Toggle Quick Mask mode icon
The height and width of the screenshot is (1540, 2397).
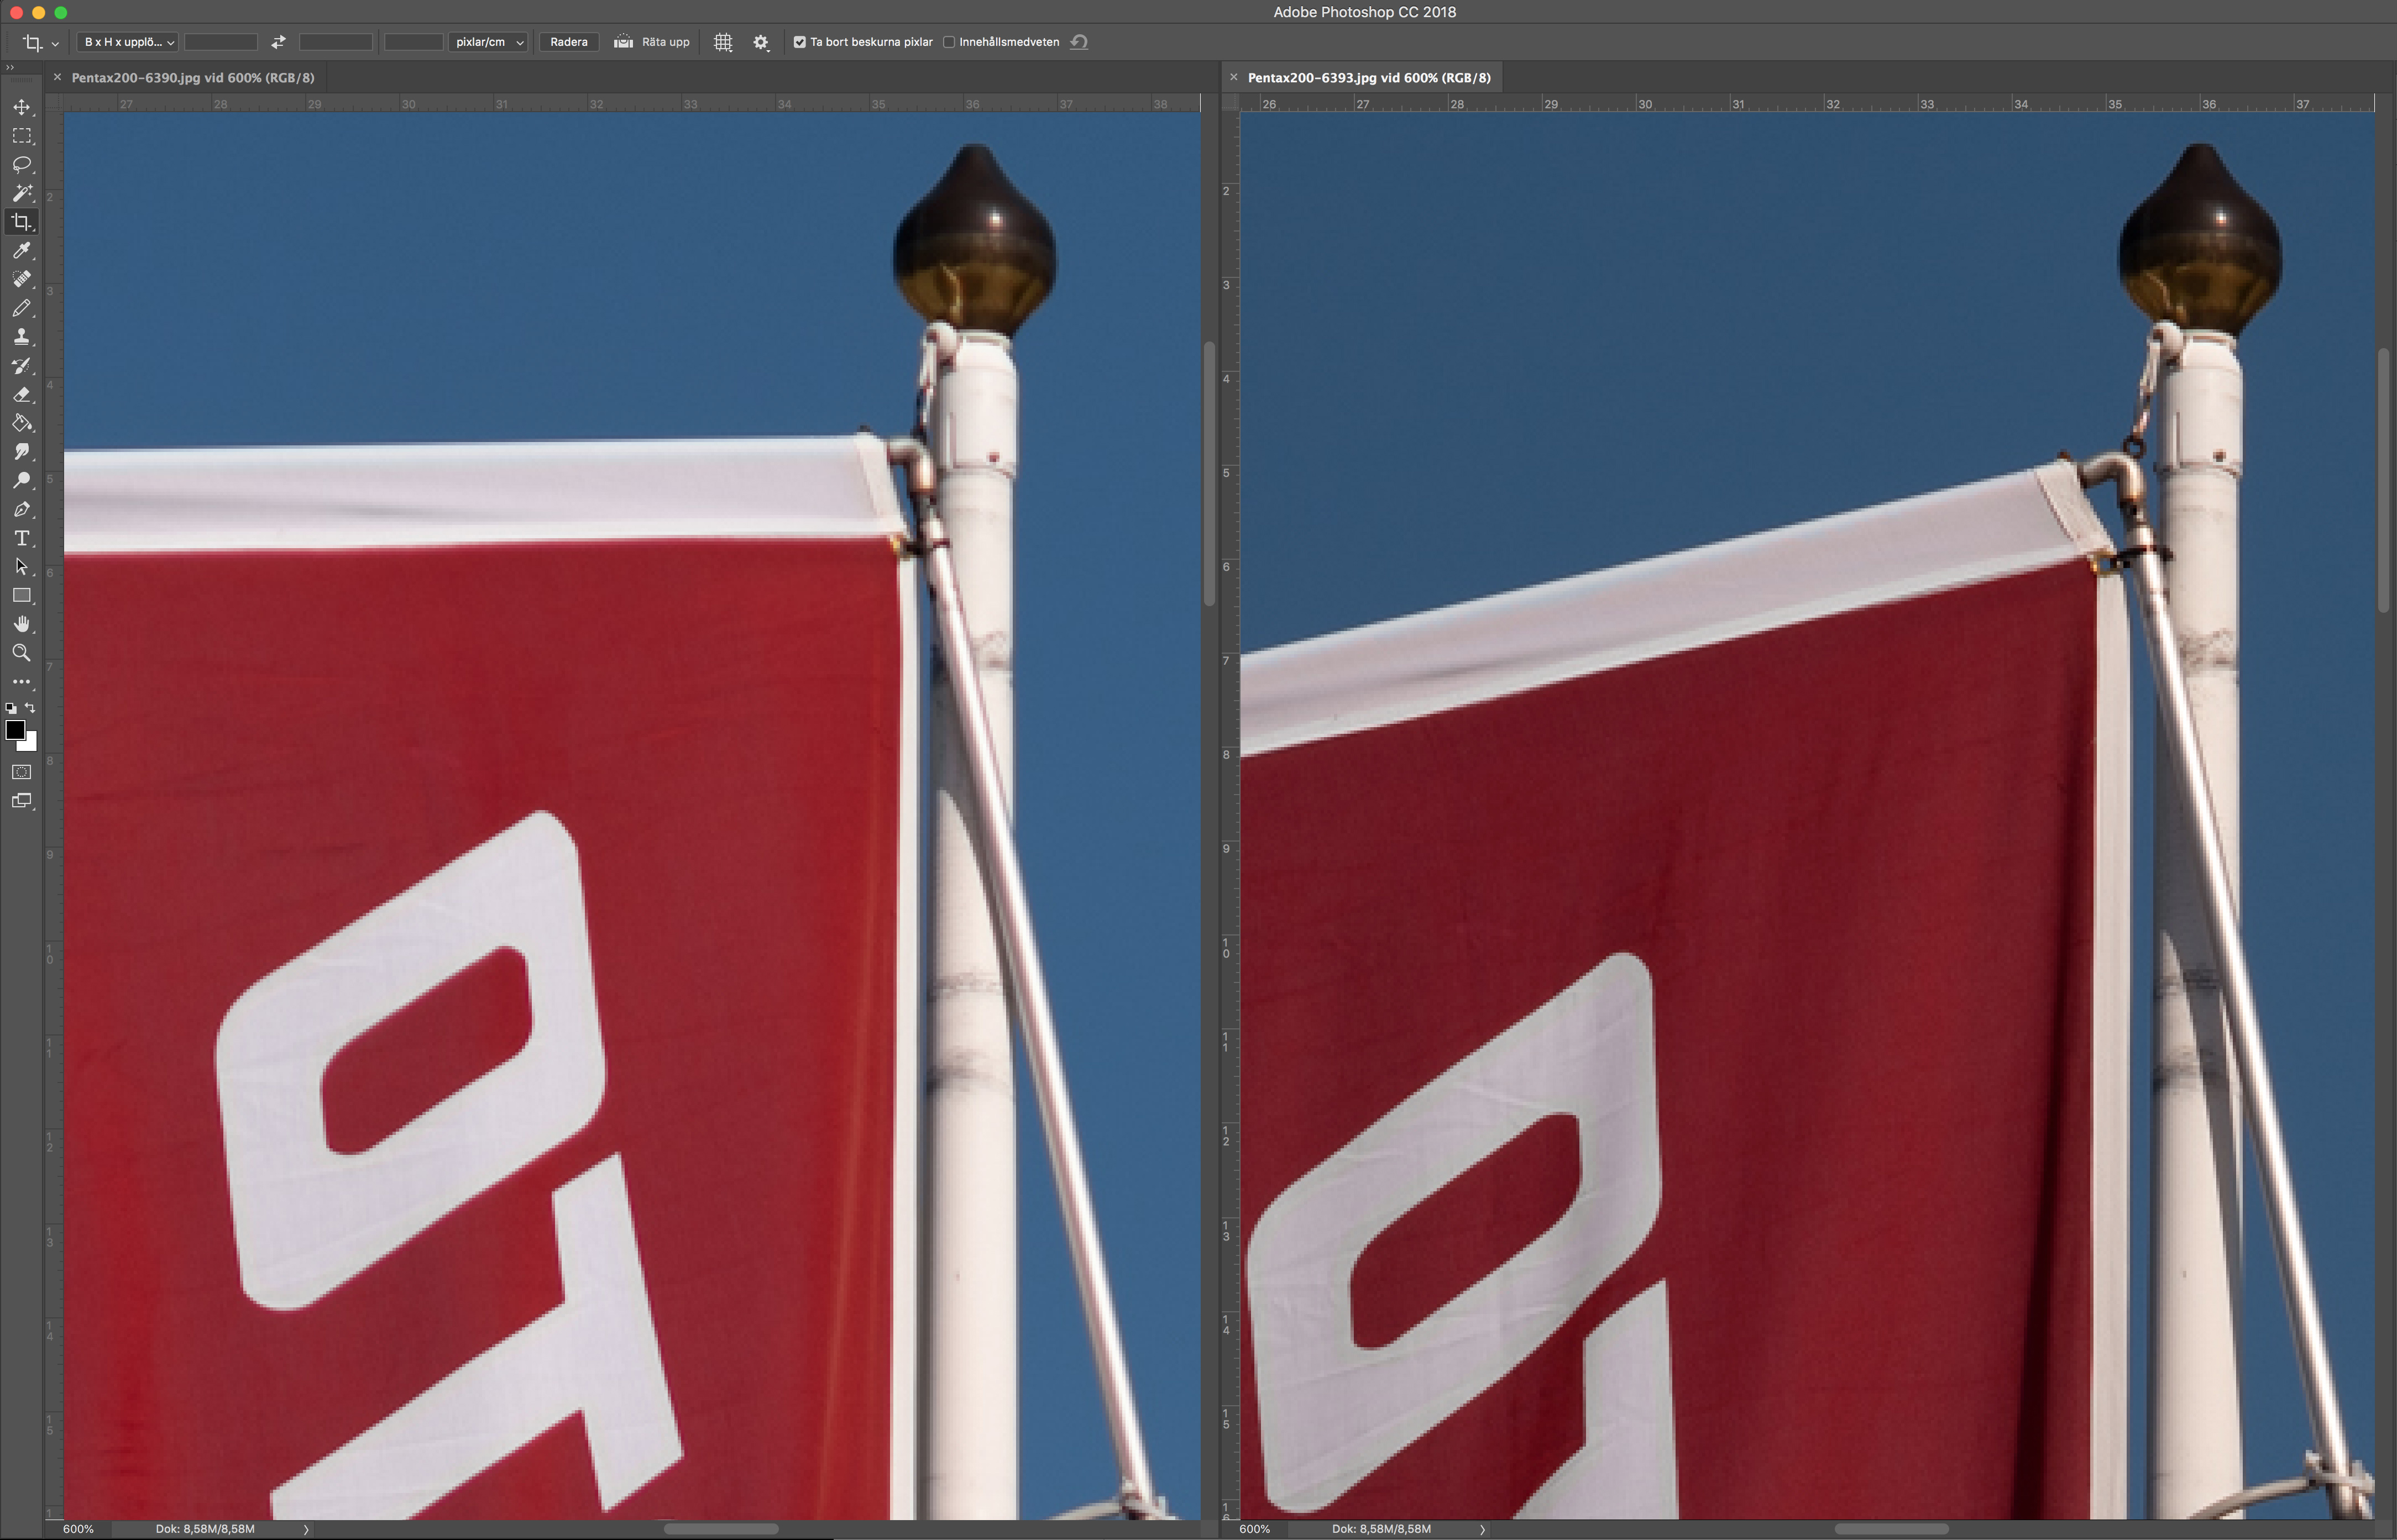(x=21, y=772)
